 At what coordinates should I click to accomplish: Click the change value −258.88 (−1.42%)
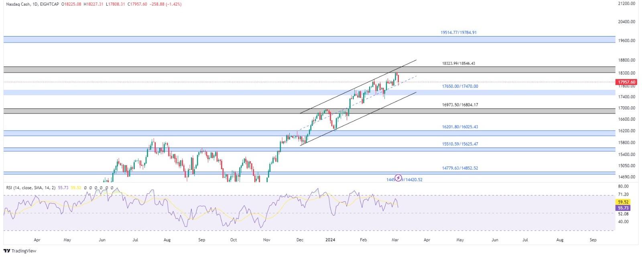coord(166,4)
